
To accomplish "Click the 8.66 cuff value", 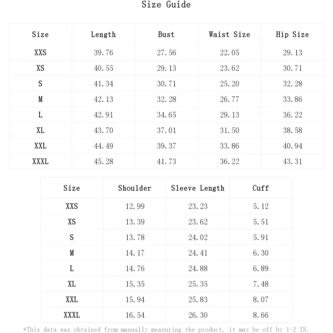I will (x=261, y=315).
